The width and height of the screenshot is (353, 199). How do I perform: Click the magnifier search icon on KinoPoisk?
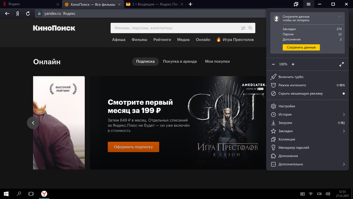tap(250, 28)
